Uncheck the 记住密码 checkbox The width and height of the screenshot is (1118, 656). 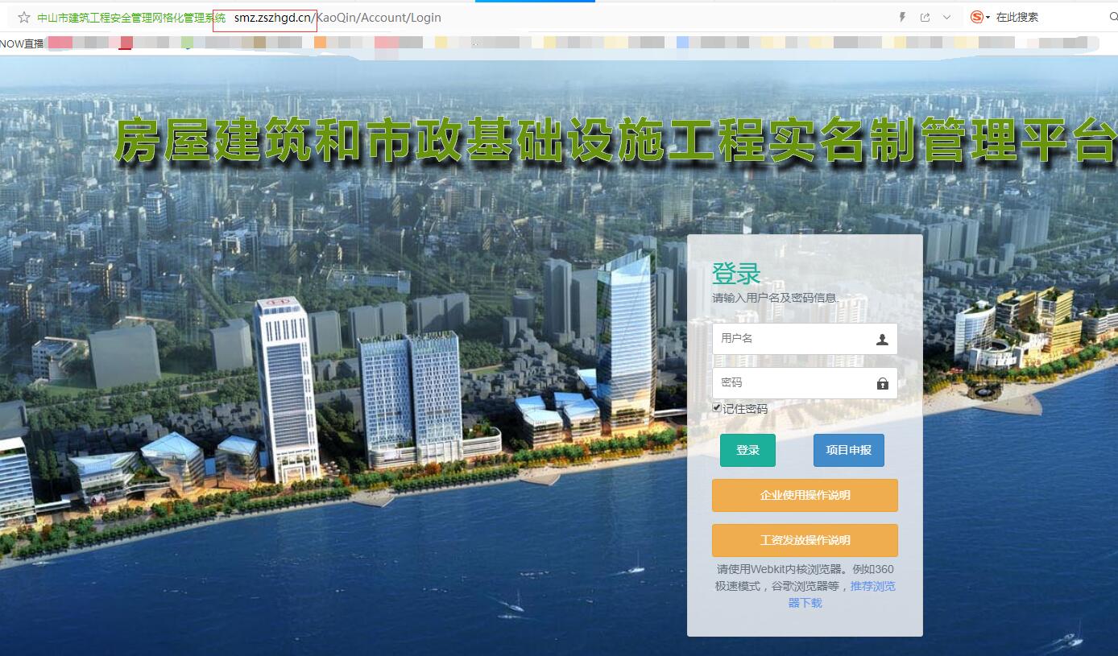[x=716, y=408]
